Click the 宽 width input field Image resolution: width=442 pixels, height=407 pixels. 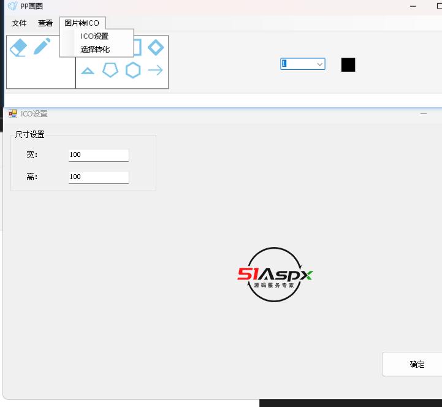coord(99,155)
